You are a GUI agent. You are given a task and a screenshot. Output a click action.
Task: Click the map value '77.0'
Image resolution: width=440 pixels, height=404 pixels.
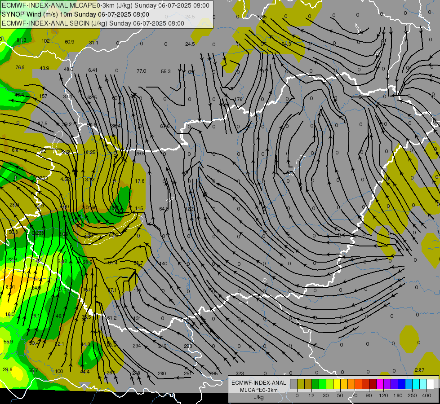coord(142,71)
